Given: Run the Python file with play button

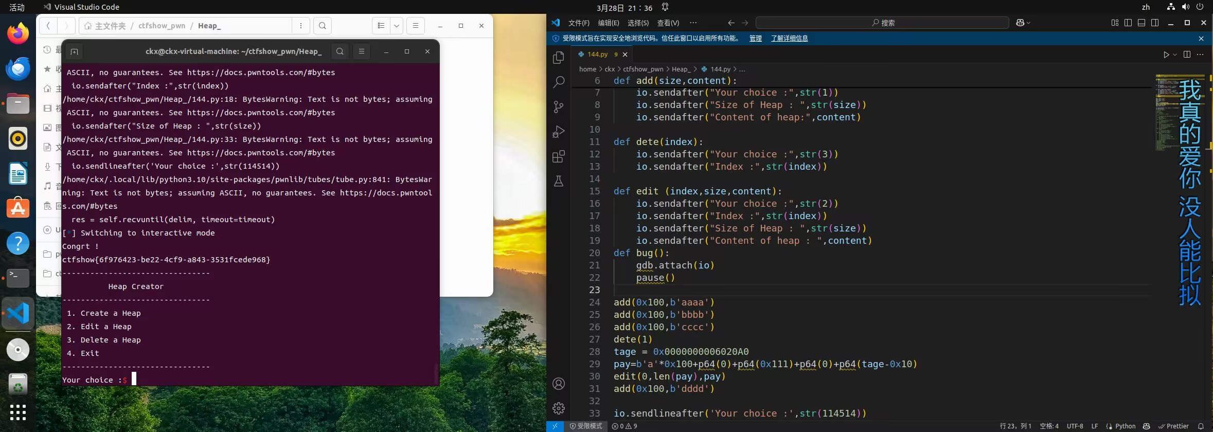Looking at the screenshot, I should [x=1166, y=55].
